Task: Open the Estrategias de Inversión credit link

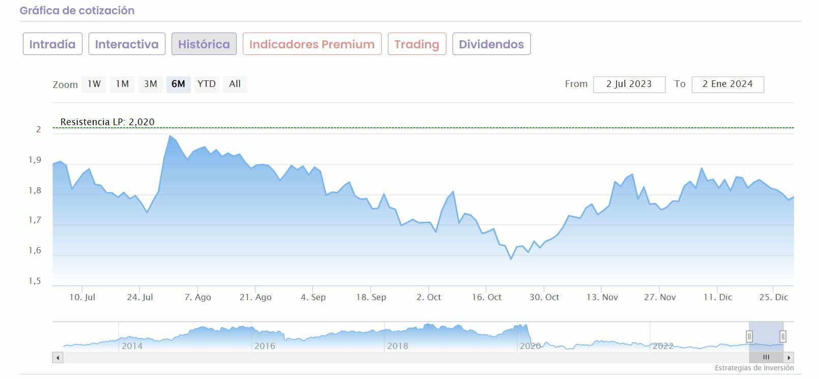Action: [x=754, y=368]
